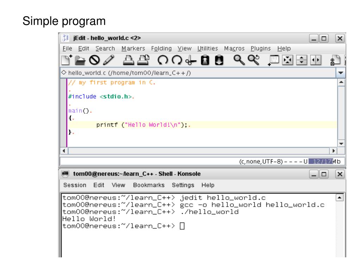The height and width of the screenshot is (270, 360).
Task: Open a New View window icon
Action: point(273,61)
